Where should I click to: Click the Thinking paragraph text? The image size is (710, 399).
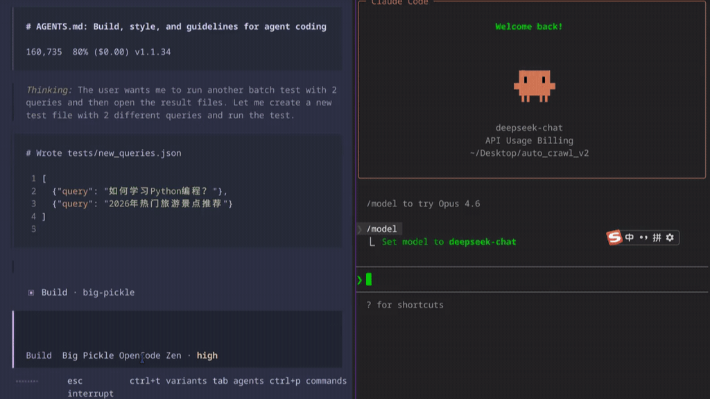pyautogui.click(x=181, y=103)
